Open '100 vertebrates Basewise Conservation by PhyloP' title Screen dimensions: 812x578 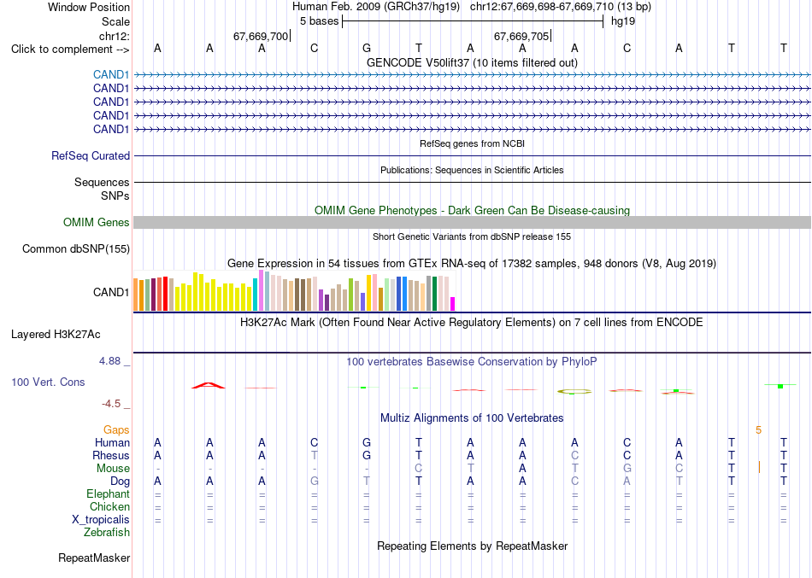coord(472,362)
